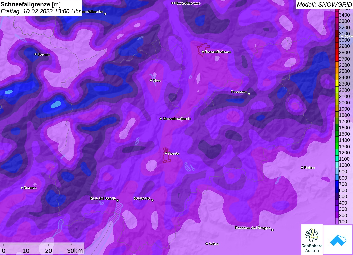Pick the 100 m legend color swatch

(337, 222)
